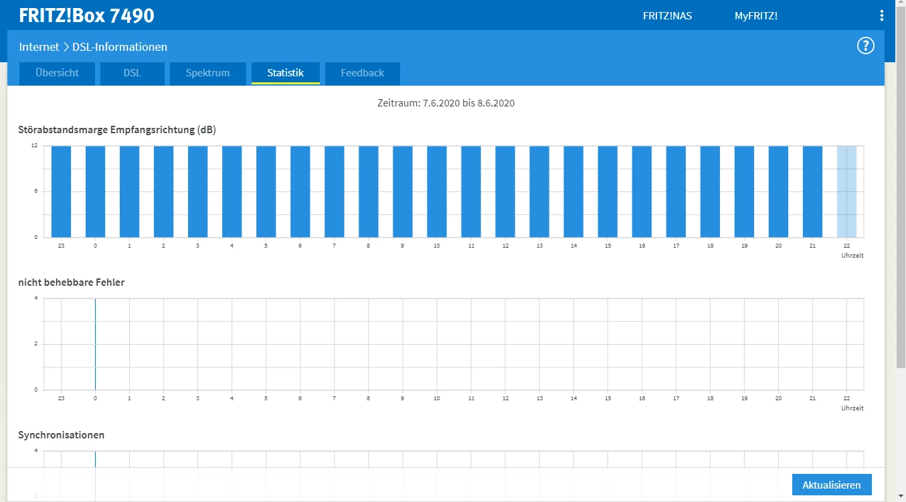Open the help question mark icon
The height and width of the screenshot is (502, 906).
coord(866,46)
